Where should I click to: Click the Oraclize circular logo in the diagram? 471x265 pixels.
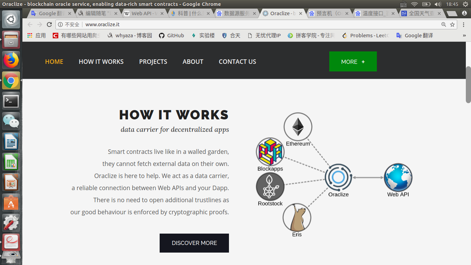(338, 177)
